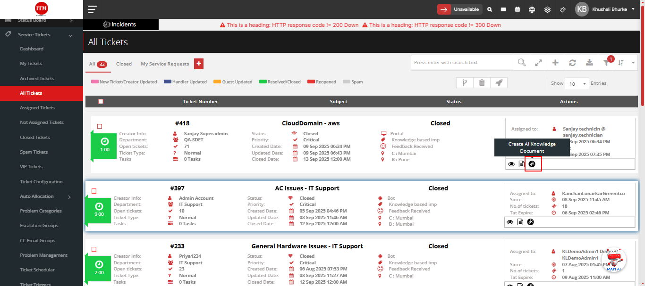Image resolution: width=645 pixels, height=286 pixels.
Task: Toggle the Unavailable status button
Action: (458, 9)
